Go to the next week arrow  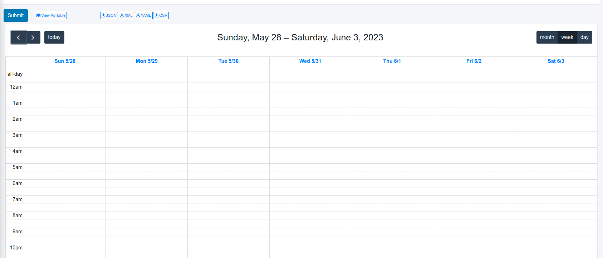click(x=33, y=38)
